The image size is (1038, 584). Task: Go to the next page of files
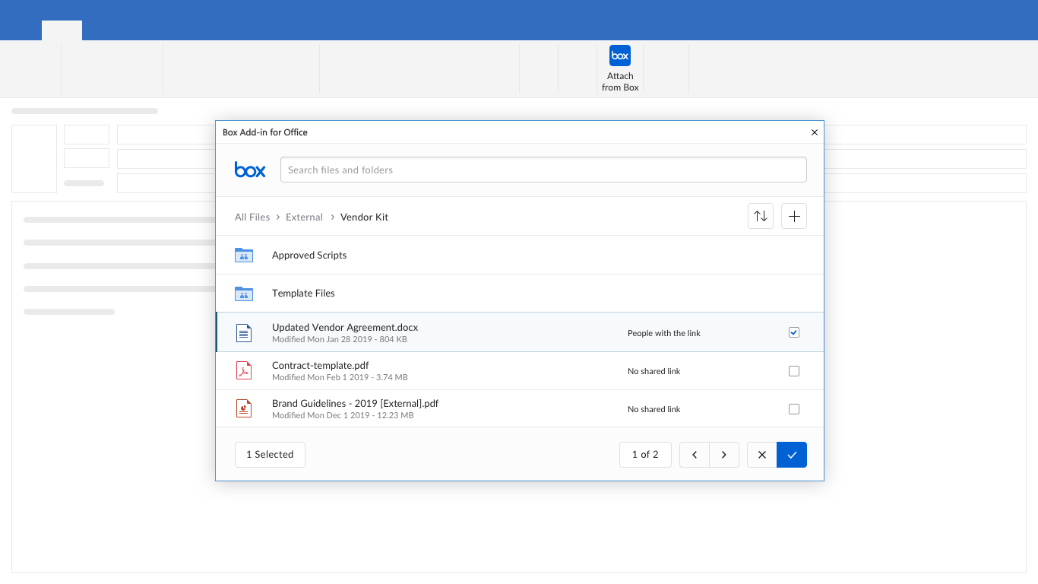coord(724,455)
